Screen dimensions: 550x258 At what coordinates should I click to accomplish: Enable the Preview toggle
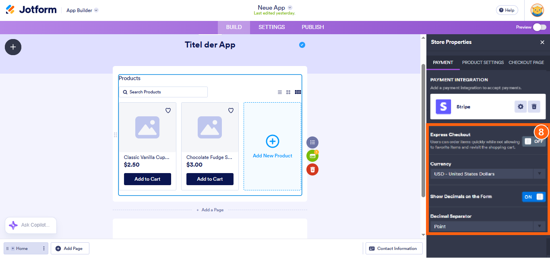coord(540,27)
